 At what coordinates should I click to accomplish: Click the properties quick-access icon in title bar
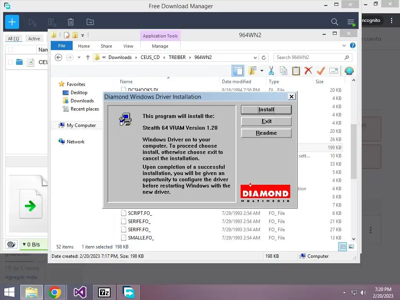point(67,35)
